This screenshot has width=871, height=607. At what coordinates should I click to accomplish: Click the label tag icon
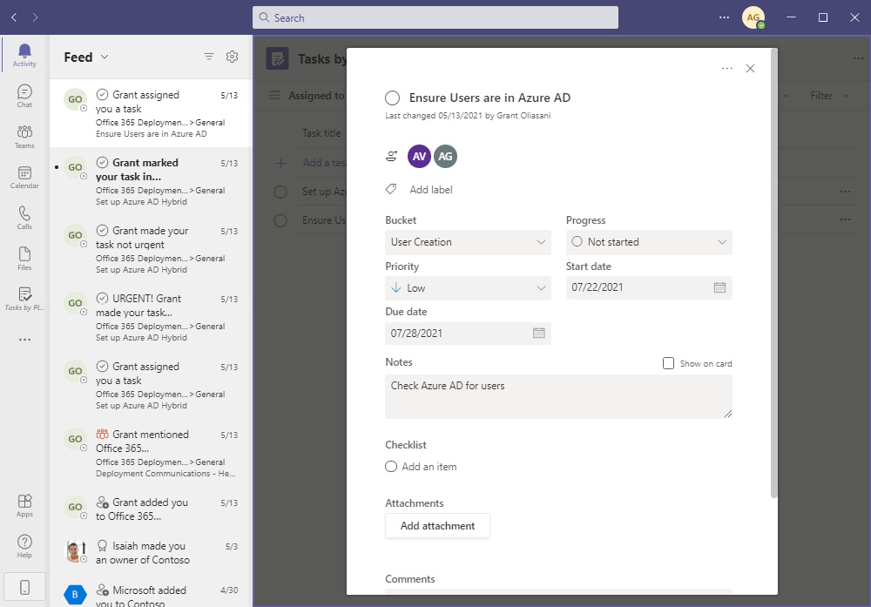coord(391,189)
